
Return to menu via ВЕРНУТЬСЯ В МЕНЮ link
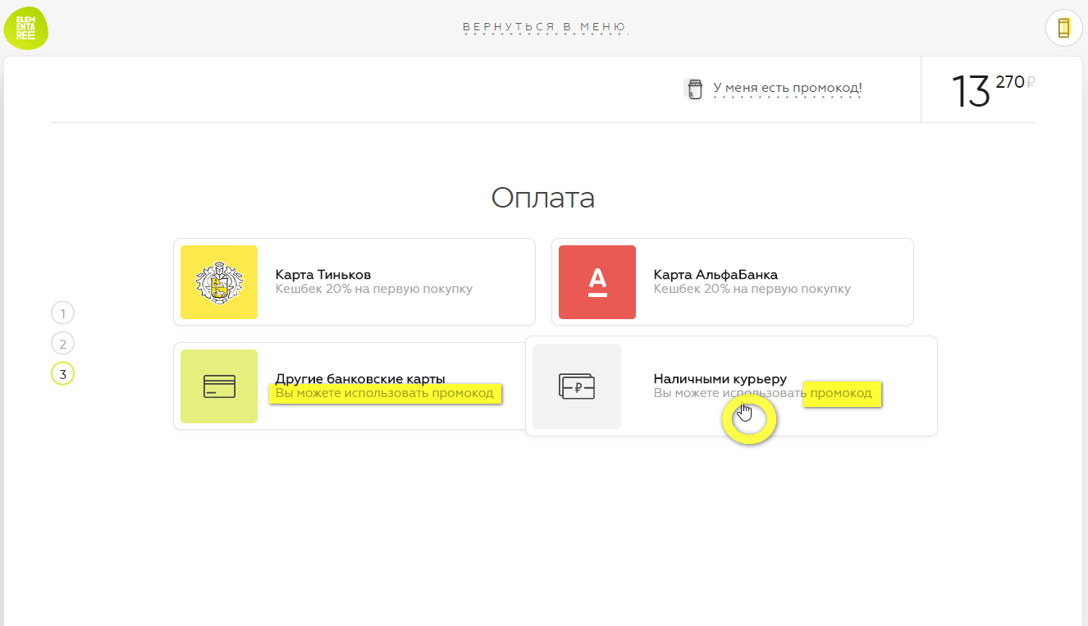click(544, 27)
